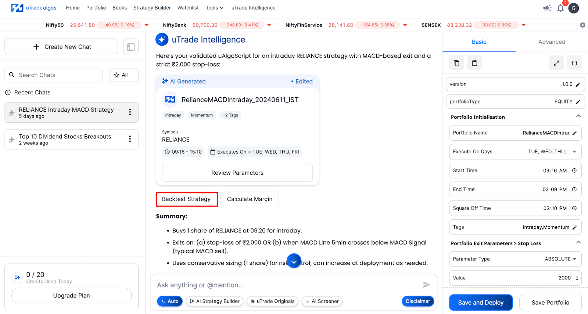Toggle the chat sidebar panel icon
The height and width of the screenshot is (314, 588).
click(131, 47)
